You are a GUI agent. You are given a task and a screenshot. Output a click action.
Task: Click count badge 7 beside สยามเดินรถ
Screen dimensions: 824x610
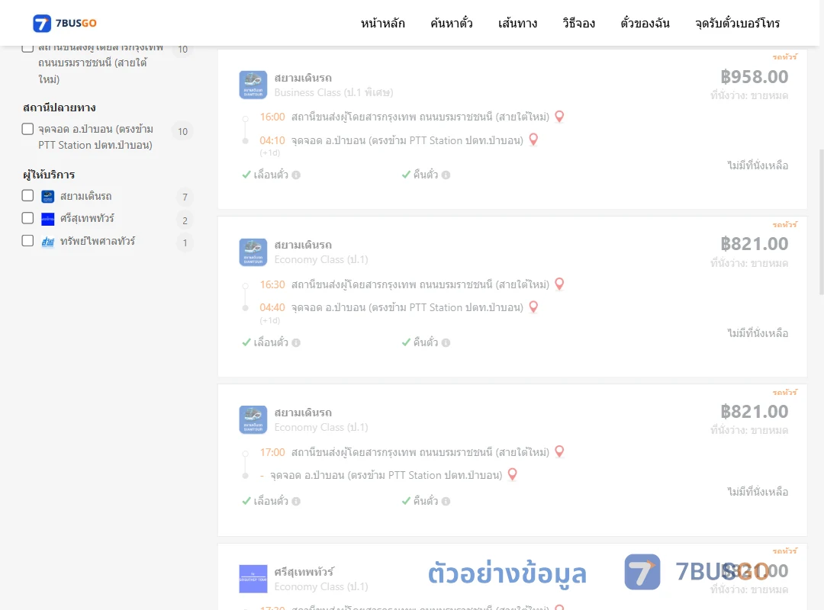click(185, 197)
